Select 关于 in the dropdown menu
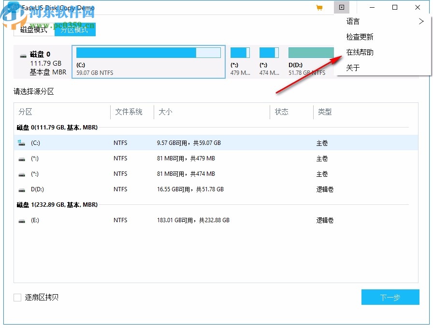This screenshot has height=328, width=433. (353, 68)
